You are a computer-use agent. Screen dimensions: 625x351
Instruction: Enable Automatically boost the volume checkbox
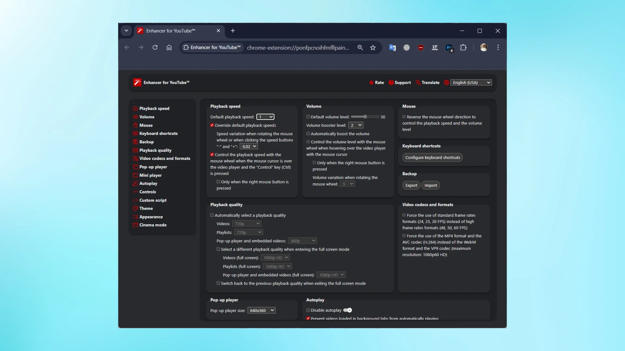click(x=308, y=134)
